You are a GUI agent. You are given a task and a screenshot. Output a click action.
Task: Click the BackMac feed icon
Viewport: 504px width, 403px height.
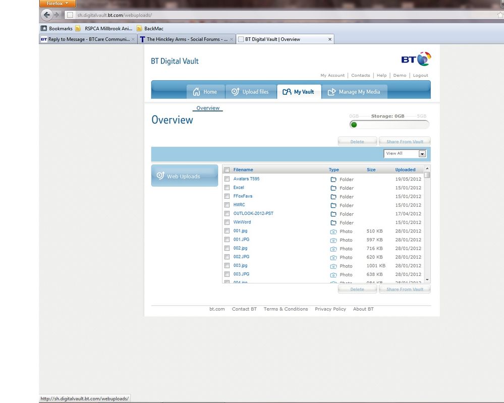(x=139, y=28)
